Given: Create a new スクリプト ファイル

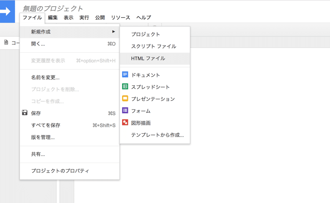Looking at the screenshot, I should [x=155, y=46].
